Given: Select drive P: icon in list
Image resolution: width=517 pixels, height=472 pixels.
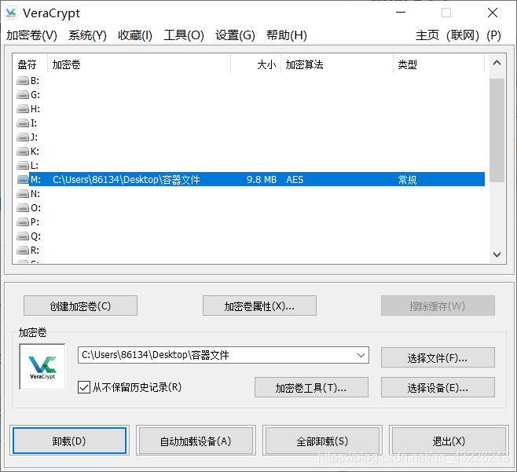Looking at the screenshot, I should coord(23,221).
